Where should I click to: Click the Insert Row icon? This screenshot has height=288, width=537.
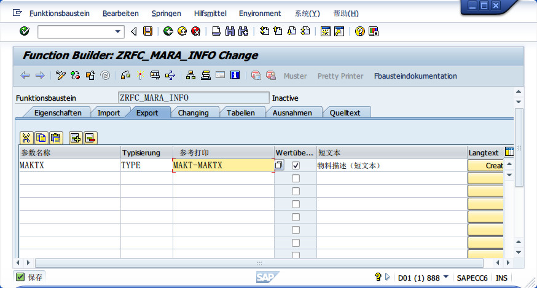pos(76,138)
